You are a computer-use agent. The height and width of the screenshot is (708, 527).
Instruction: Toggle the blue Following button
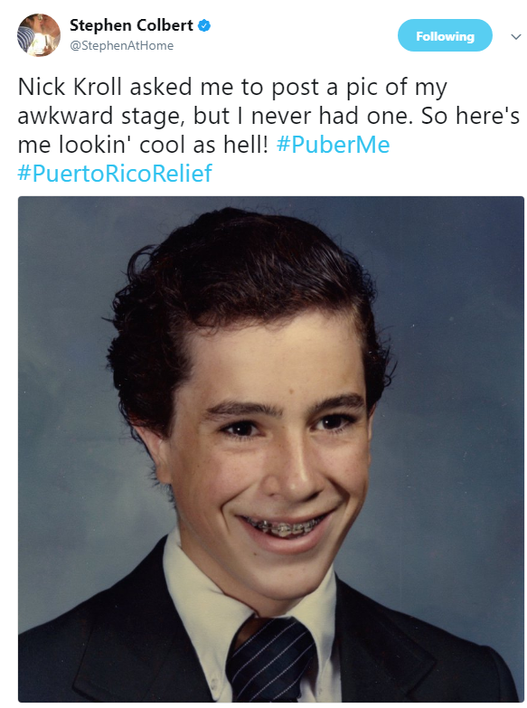pyautogui.click(x=445, y=35)
